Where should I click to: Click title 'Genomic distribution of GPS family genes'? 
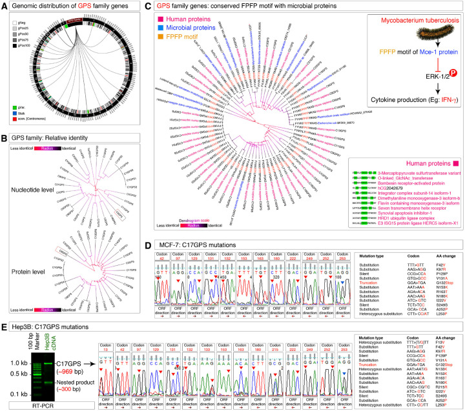70,6
